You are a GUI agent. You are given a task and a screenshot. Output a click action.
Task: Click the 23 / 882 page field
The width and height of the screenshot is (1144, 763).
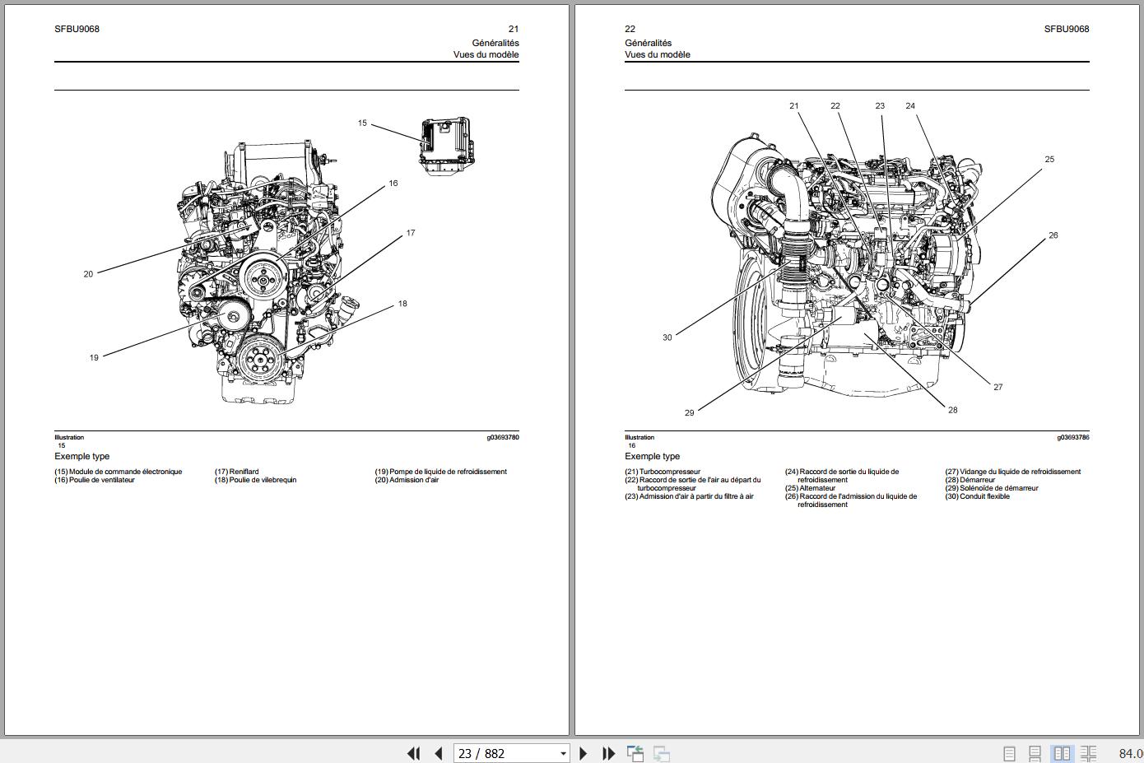(x=504, y=753)
